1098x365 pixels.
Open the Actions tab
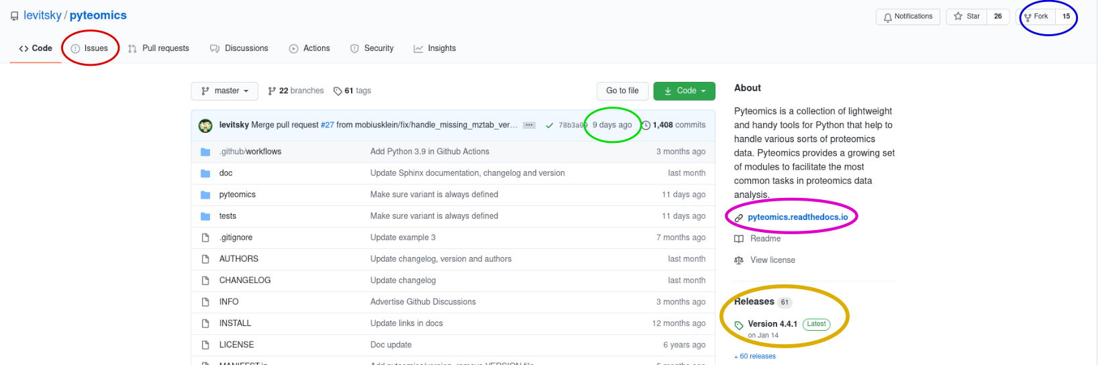point(309,48)
